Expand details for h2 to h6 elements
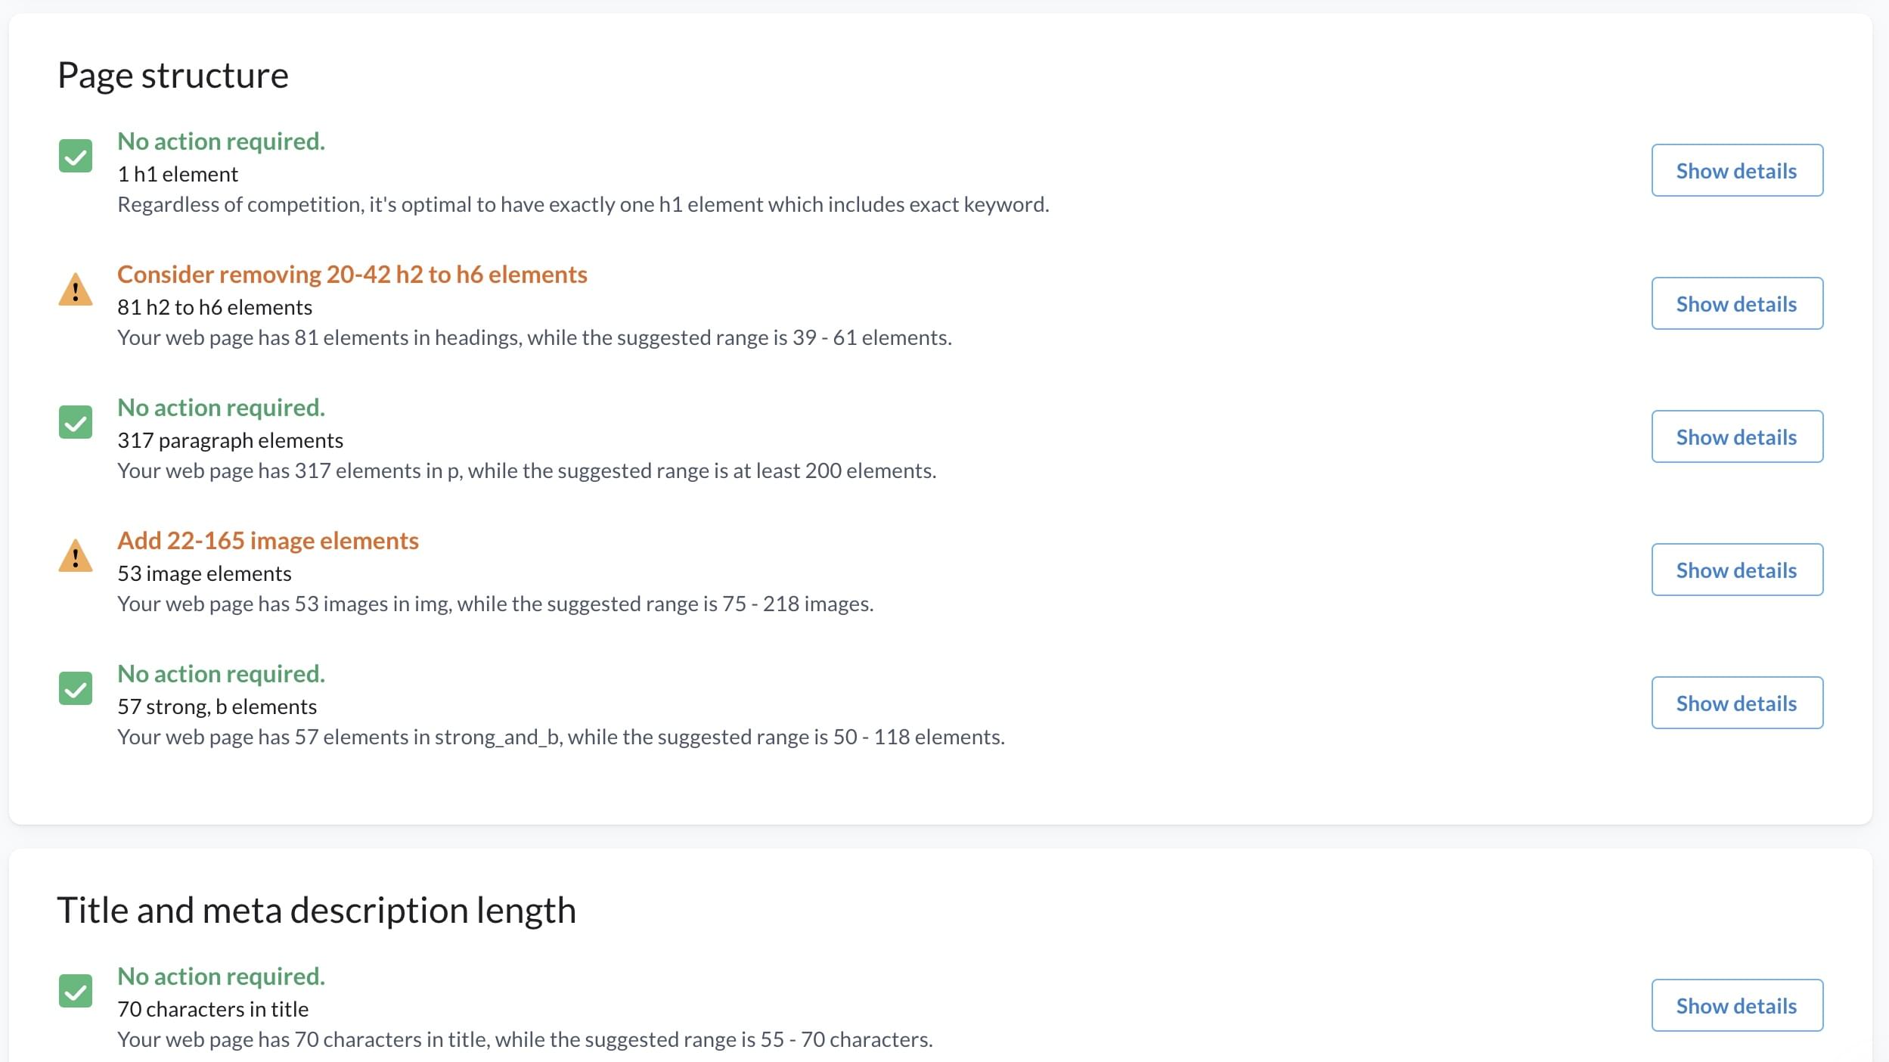Image resolution: width=1889 pixels, height=1062 pixels. point(1736,303)
